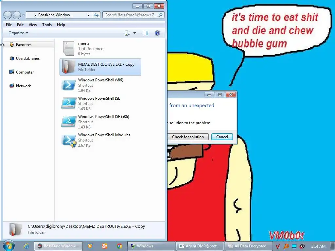Click the Refresh button next to the address bar
The width and height of the screenshot is (335, 251).
96,15
